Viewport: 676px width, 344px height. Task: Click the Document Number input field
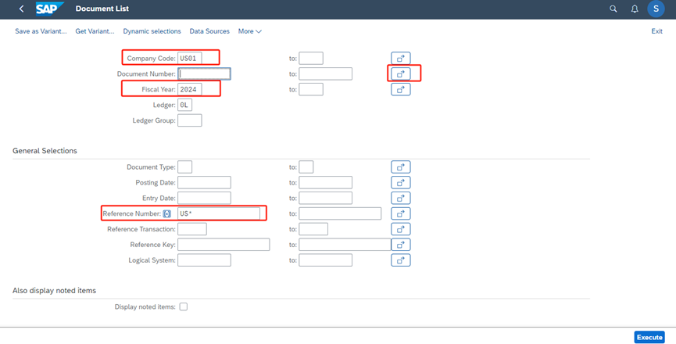point(204,73)
